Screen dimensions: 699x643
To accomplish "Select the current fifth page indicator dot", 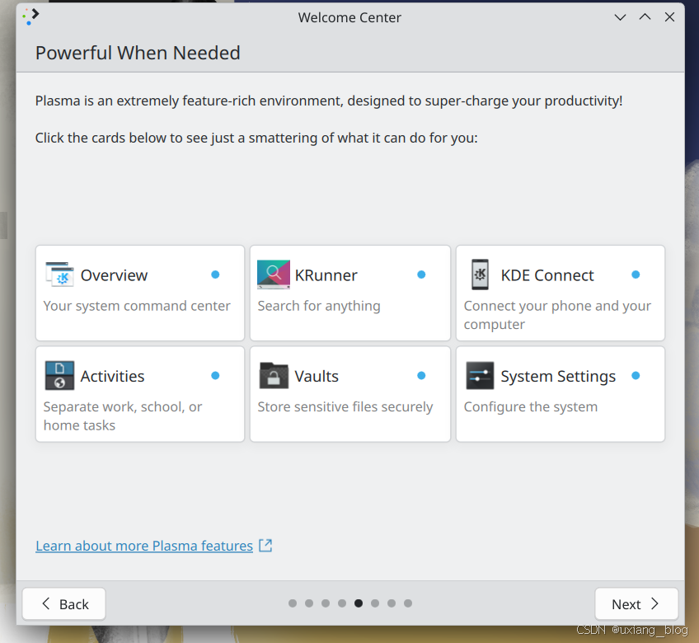I will pyautogui.click(x=359, y=603).
